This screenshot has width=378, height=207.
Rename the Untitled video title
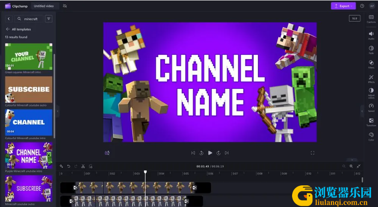(x=43, y=6)
